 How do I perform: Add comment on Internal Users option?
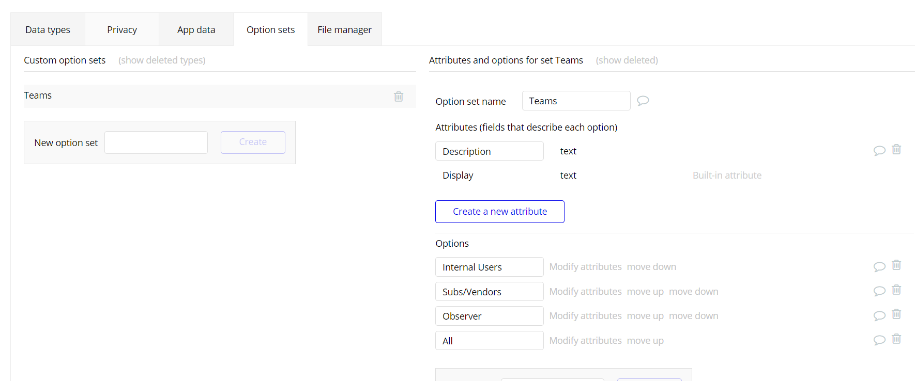[879, 266]
